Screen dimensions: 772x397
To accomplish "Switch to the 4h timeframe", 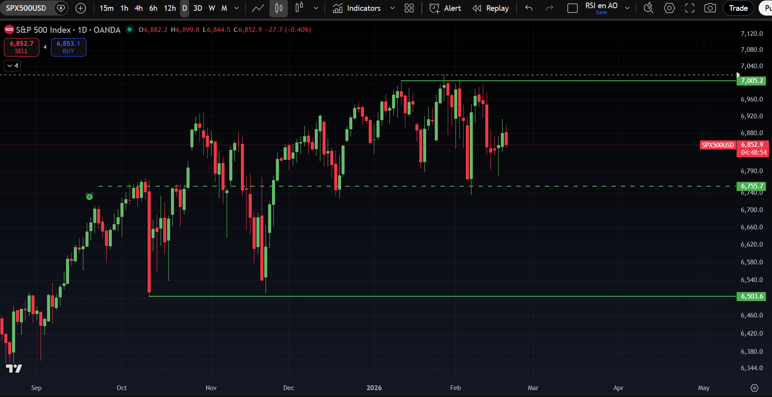I will [139, 8].
